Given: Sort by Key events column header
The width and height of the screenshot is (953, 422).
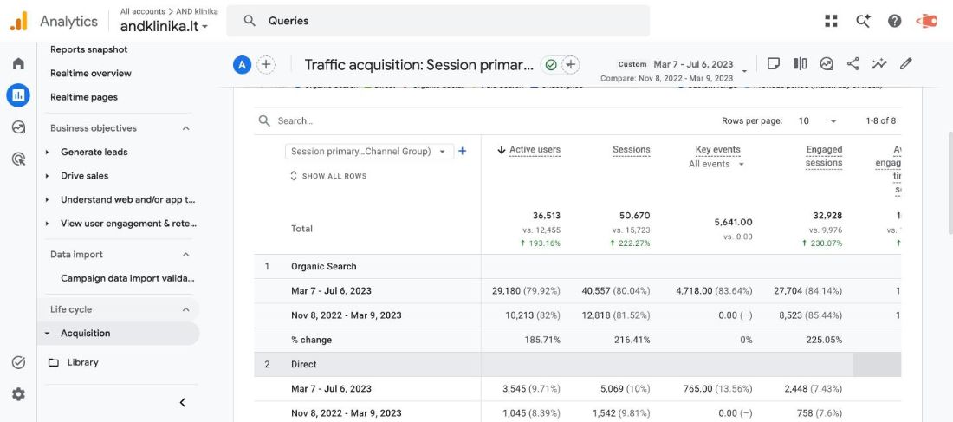Looking at the screenshot, I should pyautogui.click(x=718, y=150).
